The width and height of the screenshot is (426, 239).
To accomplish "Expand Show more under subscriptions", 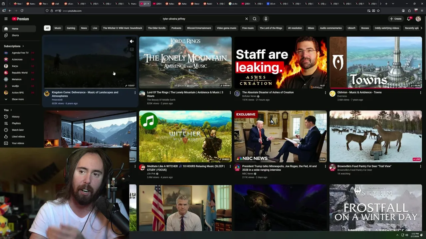I will pyautogui.click(x=19, y=99).
